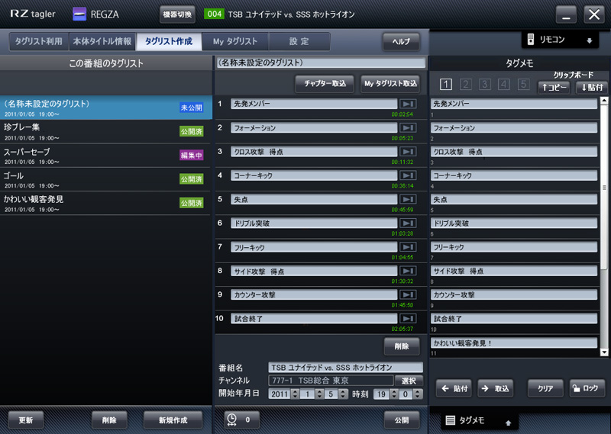
Task: Click the tag memo scrollbar down arrow
Action: 604,352
